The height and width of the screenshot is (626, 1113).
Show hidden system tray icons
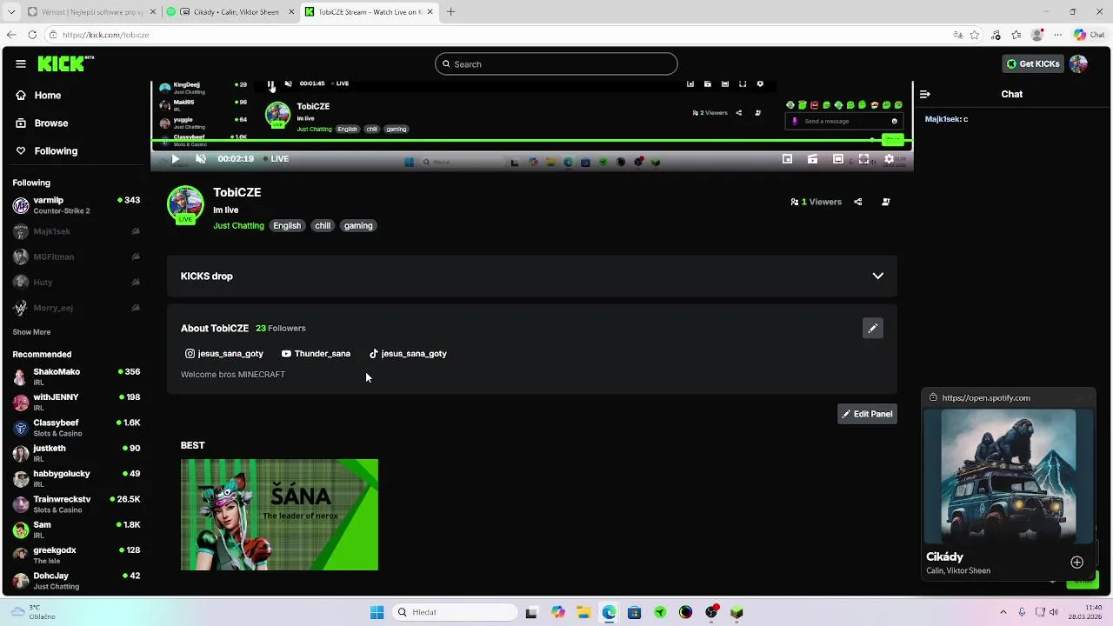(x=1003, y=612)
